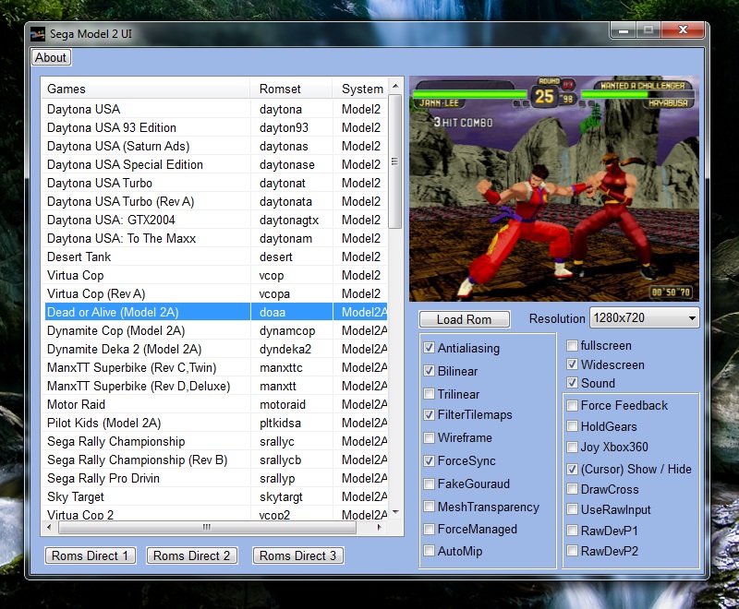Enable the AutoMip checkbox
The image size is (739, 609).
pos(429,551)
